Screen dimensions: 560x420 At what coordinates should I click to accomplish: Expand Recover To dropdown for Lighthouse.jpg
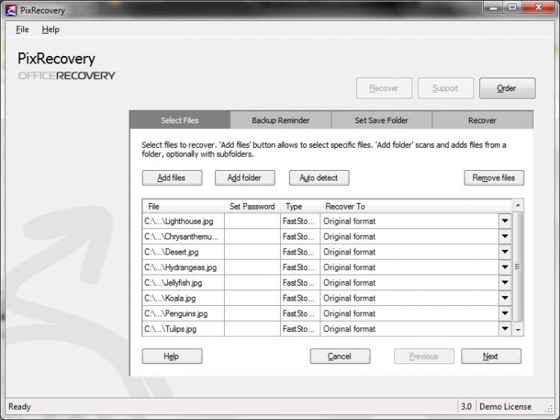[505, 221]
